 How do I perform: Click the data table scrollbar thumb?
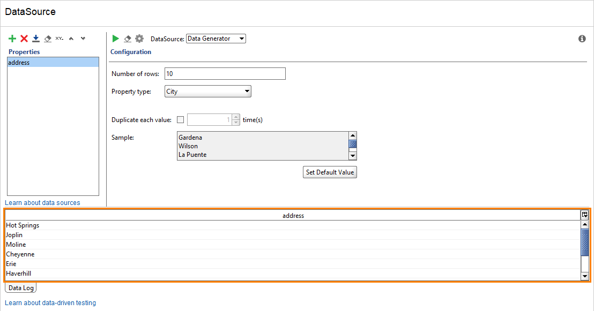tap(585, 242)
